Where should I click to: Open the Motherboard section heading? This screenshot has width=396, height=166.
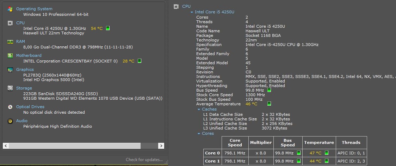pos(29,55)
